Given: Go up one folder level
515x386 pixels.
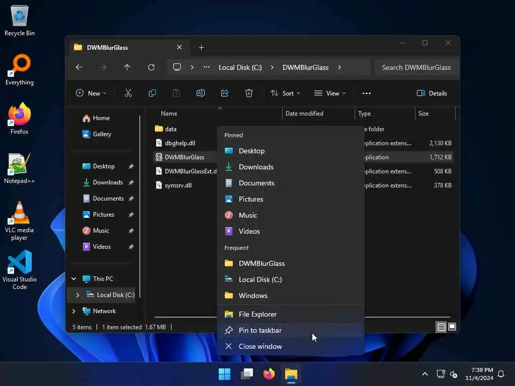Looking at the screenshot, I should click(x=127, y=67).
